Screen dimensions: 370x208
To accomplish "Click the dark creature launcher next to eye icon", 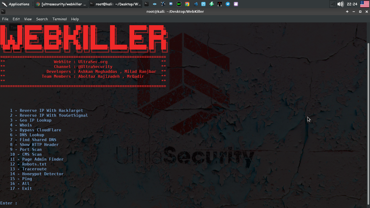I will coord(163,4).
